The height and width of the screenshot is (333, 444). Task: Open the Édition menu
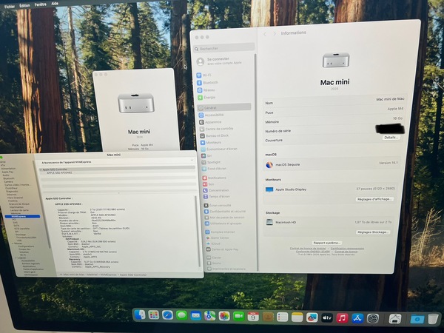tap(24, 5)
